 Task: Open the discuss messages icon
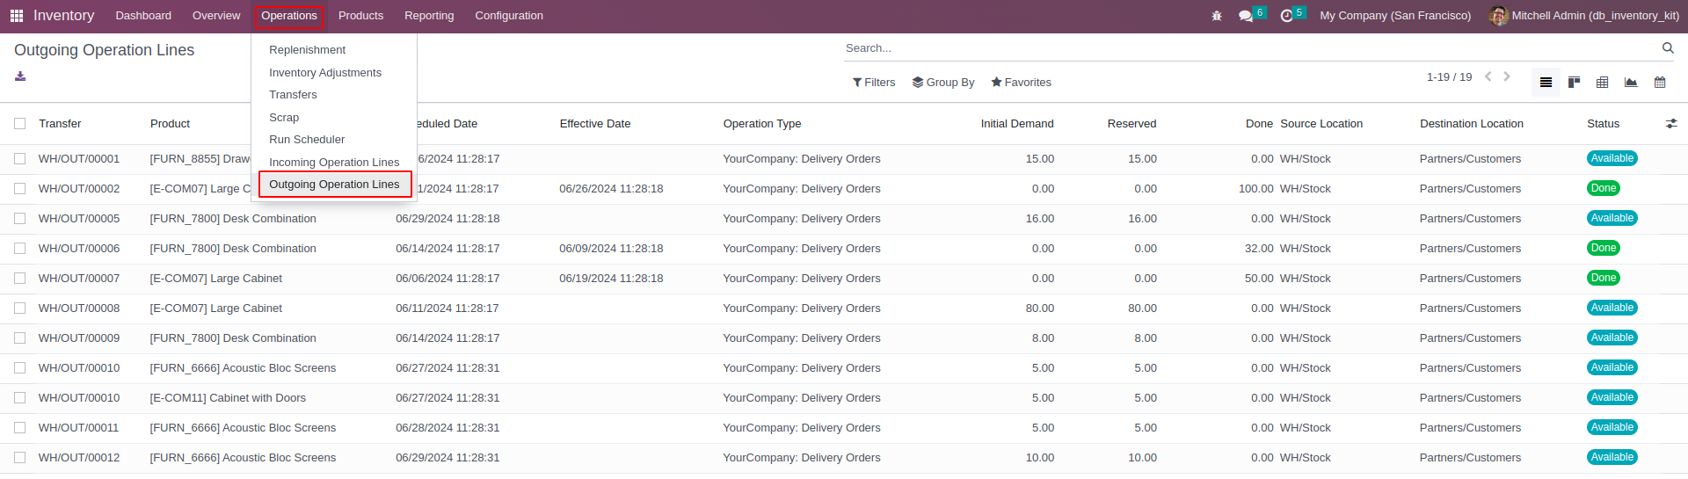click(x=1246, y=16)
